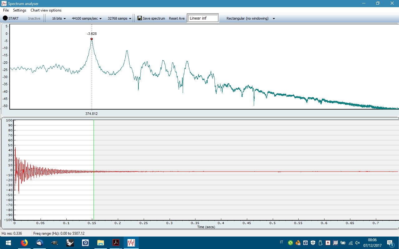Open the Rectangular (no windowing) dropdown

(251, 18)
